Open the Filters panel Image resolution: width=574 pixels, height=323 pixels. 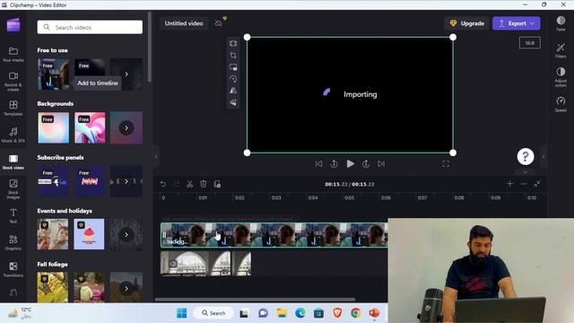click(561, 50)
